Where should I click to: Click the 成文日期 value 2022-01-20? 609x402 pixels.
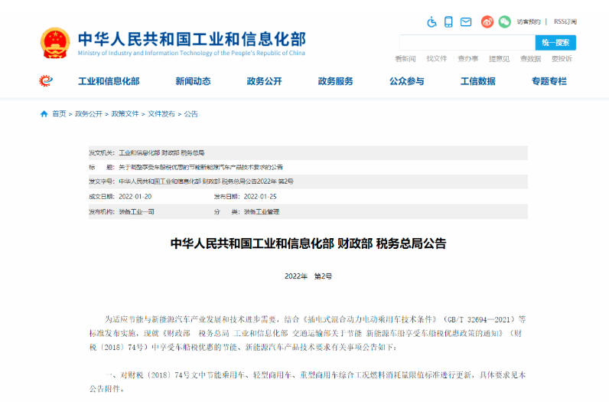click(x=135, y=197)
